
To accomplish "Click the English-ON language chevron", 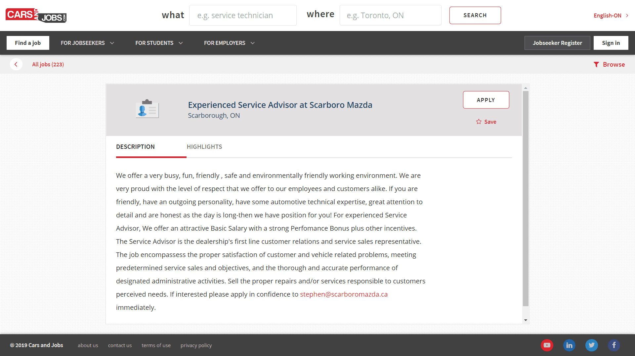I will point(627,16).
